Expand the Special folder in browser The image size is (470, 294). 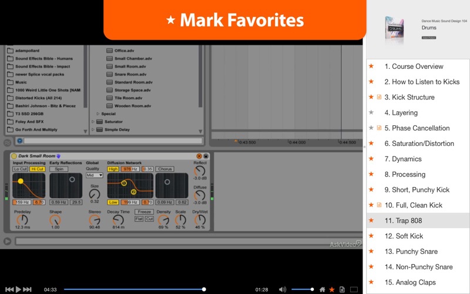pos(98,113)
